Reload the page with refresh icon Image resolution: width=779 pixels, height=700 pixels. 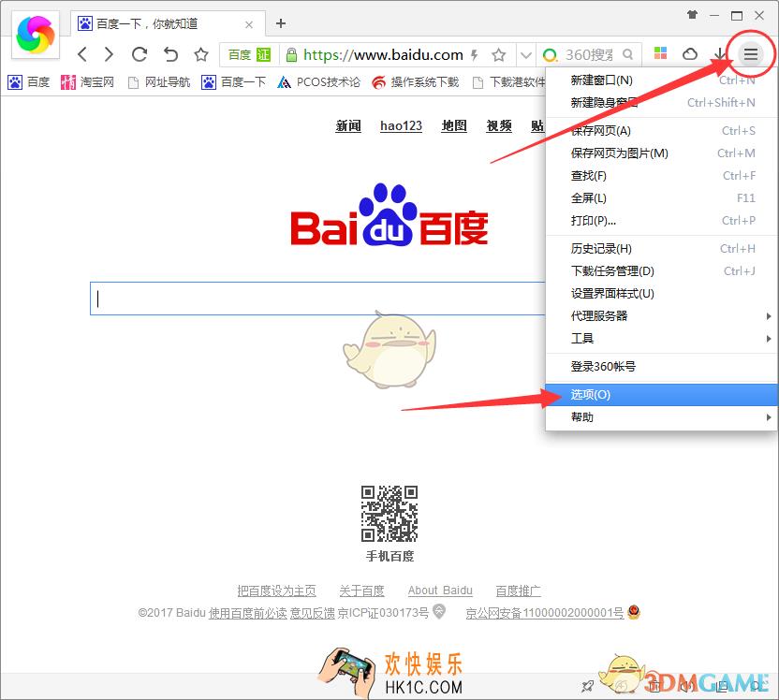click(x=140, y=54)
